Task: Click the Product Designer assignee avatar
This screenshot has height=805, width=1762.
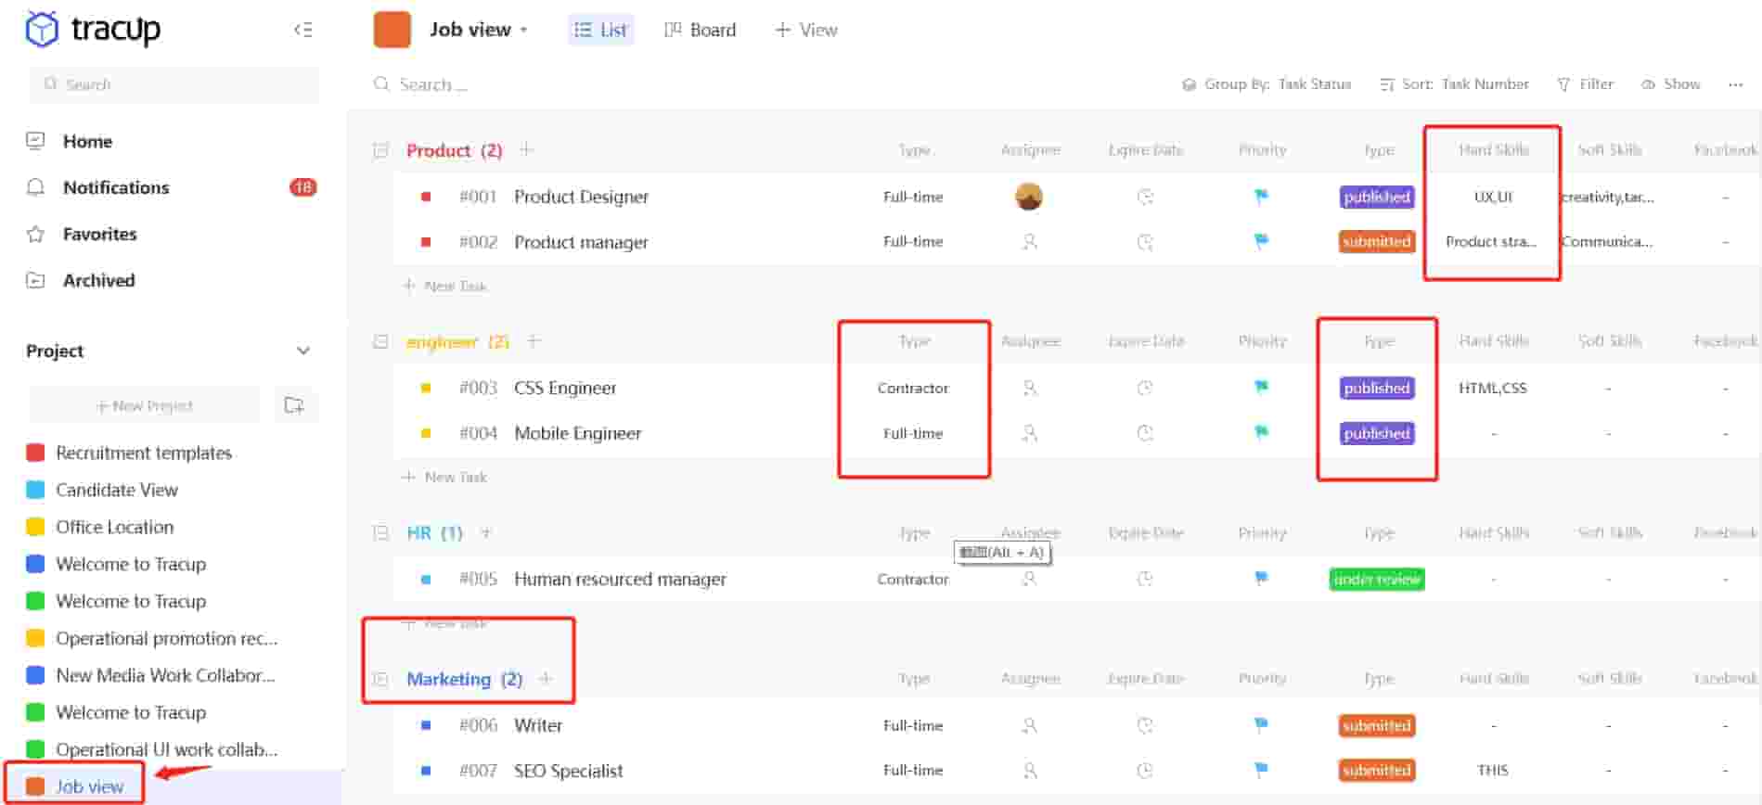Action: click(1029, 197)
